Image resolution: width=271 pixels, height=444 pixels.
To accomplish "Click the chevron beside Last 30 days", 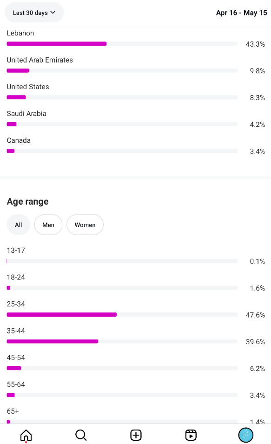I will (x=53, y=13).
